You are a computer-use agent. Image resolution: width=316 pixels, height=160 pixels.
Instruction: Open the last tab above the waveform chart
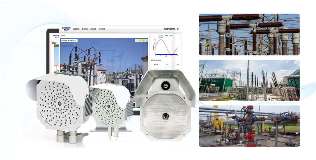[171, 36]
